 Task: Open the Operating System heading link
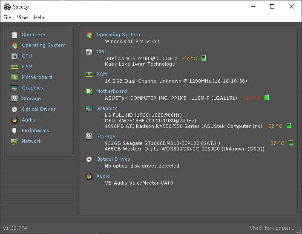[x=118, y=35]
